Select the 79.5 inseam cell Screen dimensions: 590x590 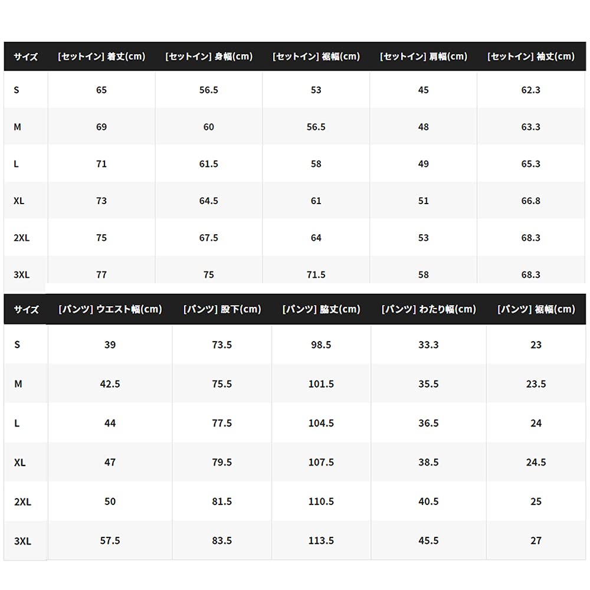222,462
